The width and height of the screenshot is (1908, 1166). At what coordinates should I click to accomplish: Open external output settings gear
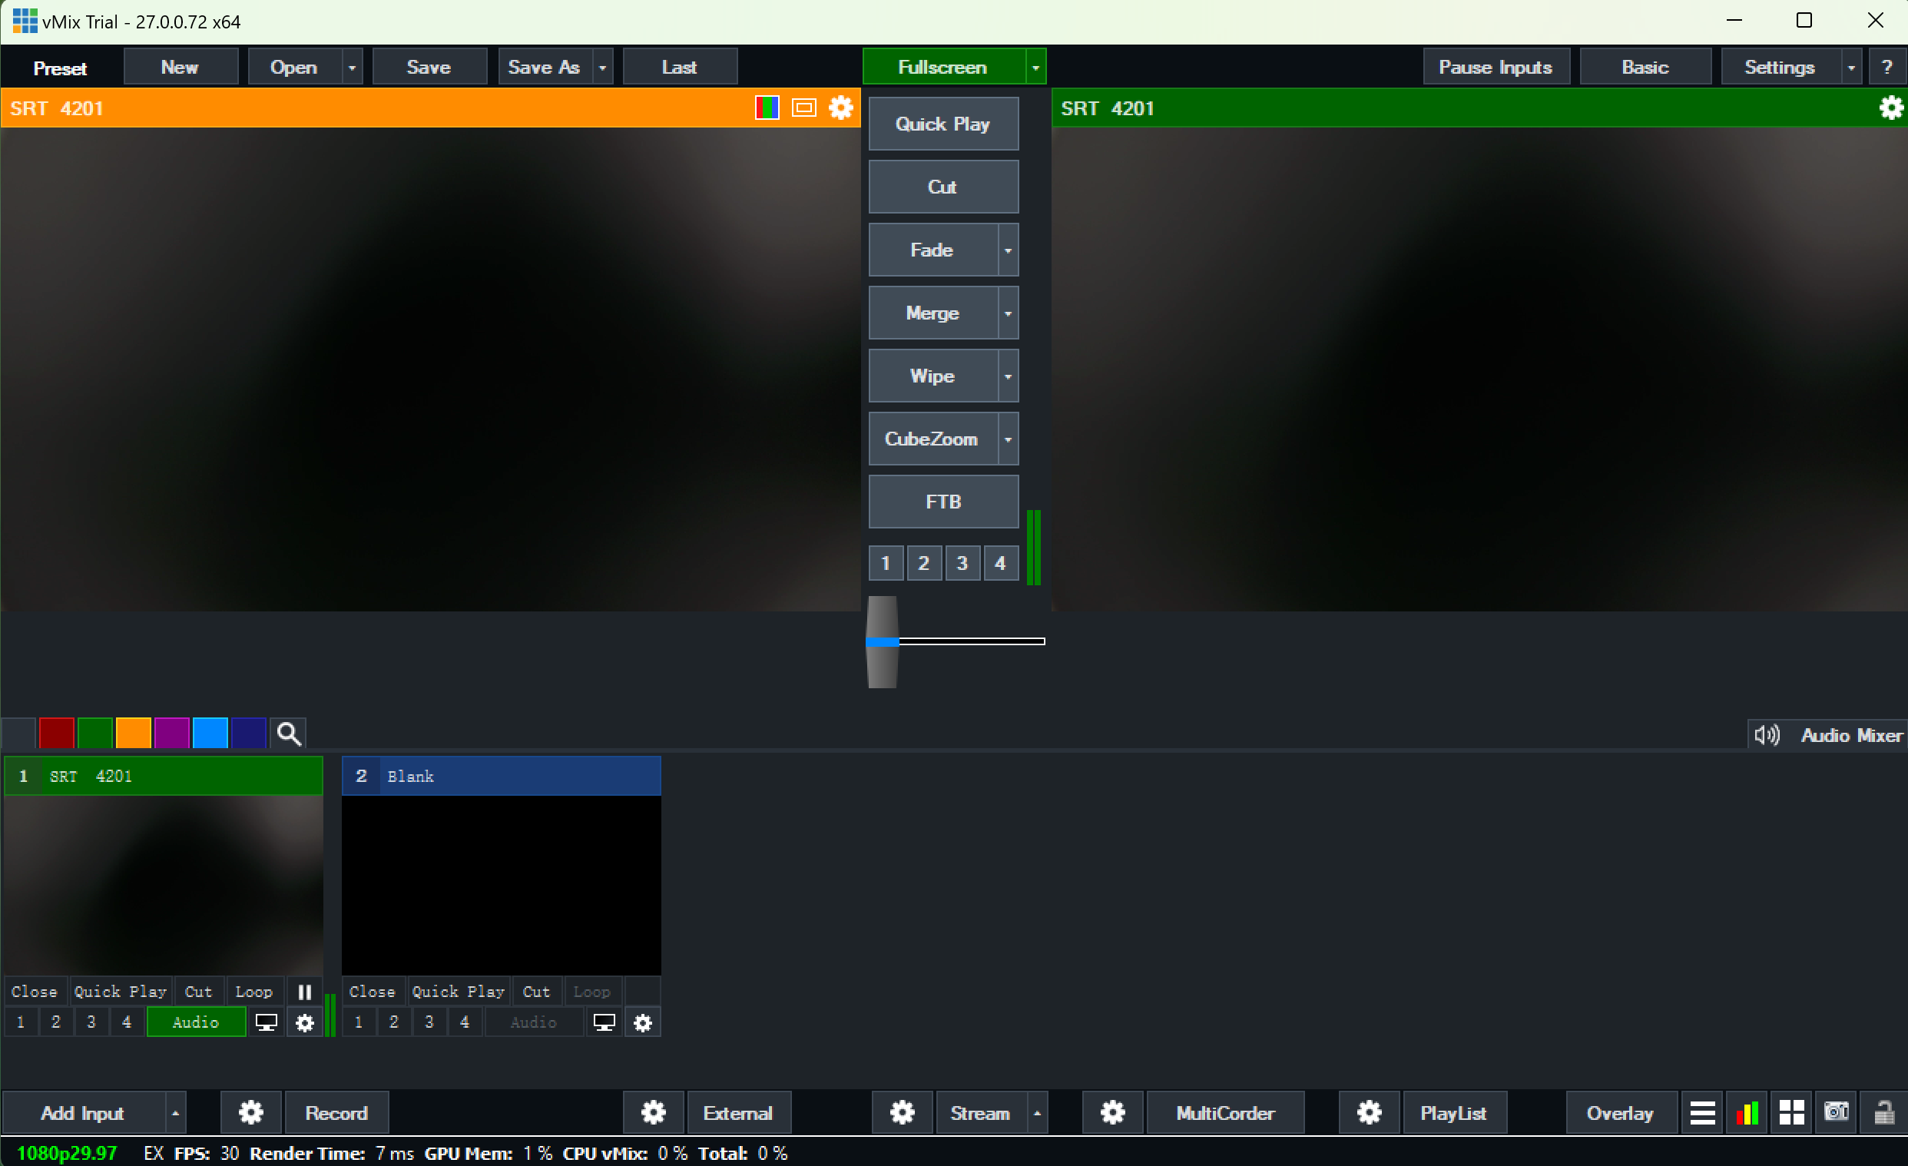coord(653,1112)
